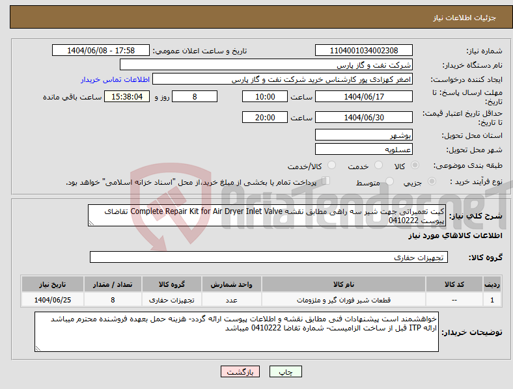Screen dimensions: 513x389
Task: Click the requester field اصغر کهزادی پور
Action: point(283,79)
